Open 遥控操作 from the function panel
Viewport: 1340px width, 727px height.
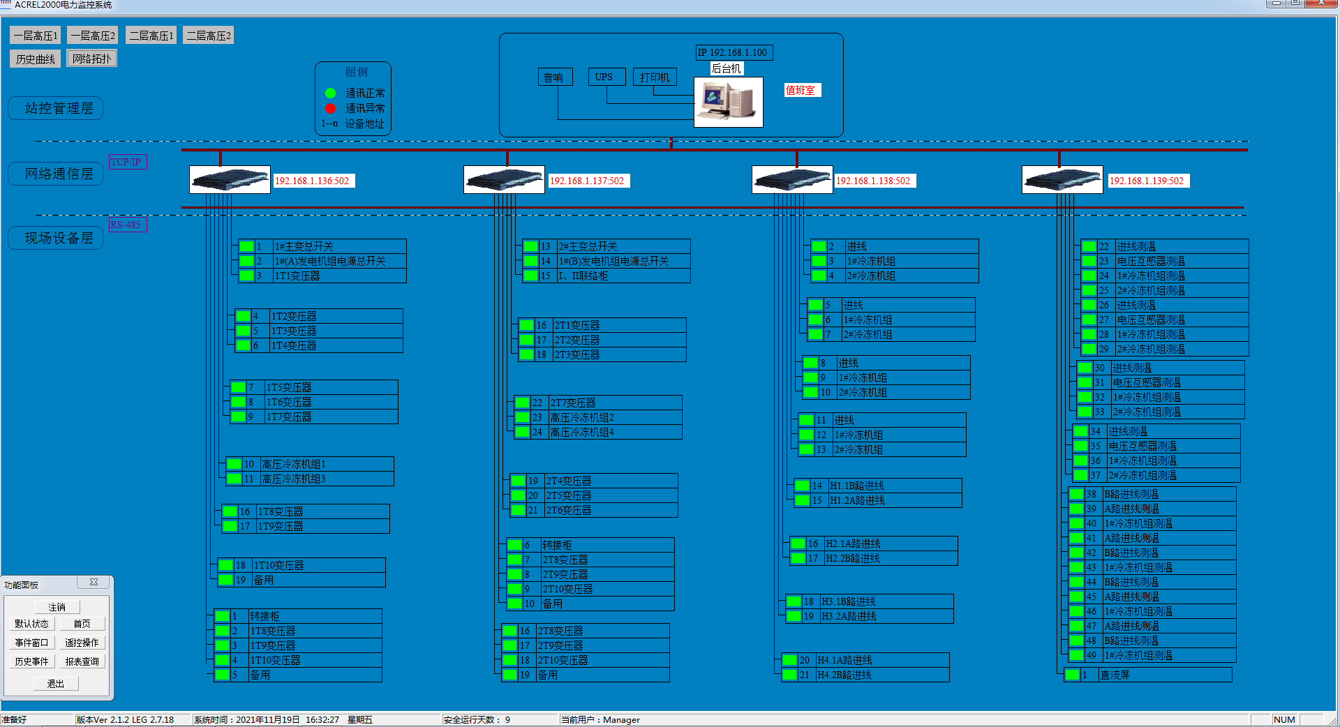coord(82,643)
